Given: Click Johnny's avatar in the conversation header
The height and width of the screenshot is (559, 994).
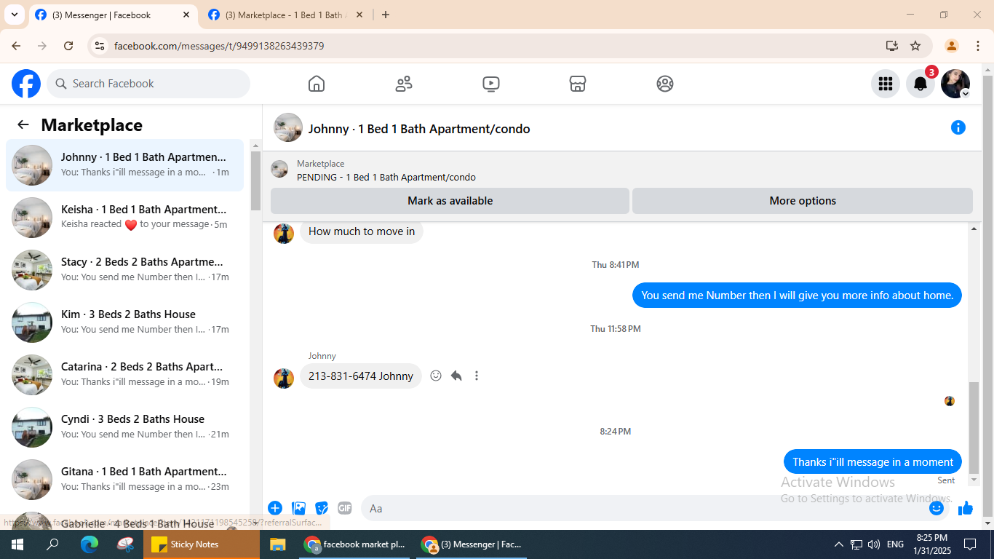Looking at the screenshot, I should point(288,127).
